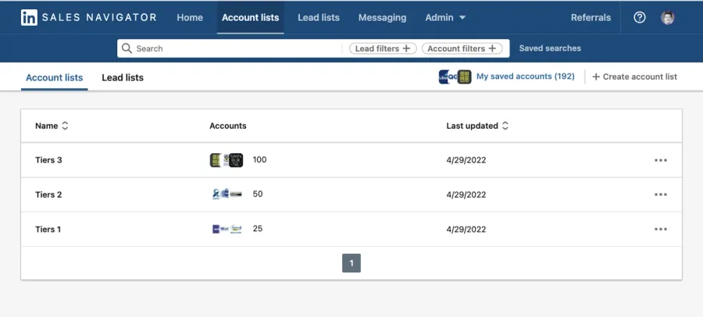Add Account filters to search
Screen dimensions: 703x317
click(x=462, y=48)
